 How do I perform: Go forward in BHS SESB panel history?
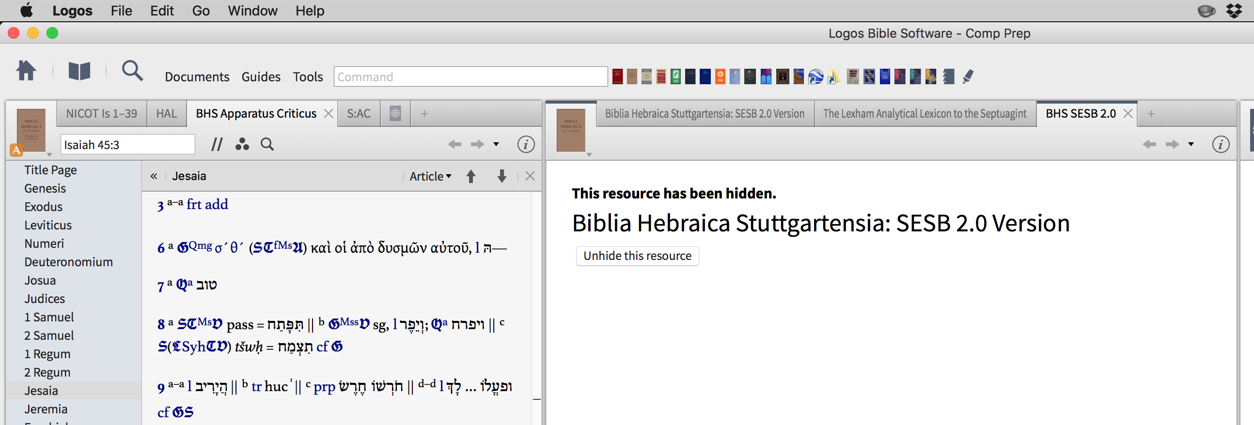coord(1172,144)
